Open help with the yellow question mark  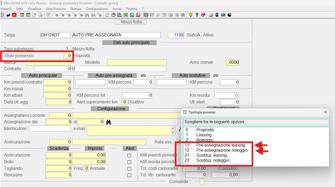(197, 15)
